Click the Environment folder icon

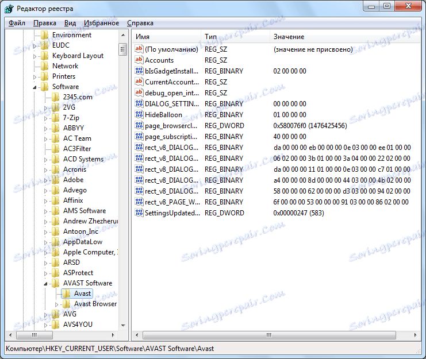tap(45, 35)
